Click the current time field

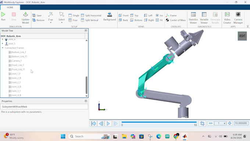pyautogui.click(x=241, y=123)
